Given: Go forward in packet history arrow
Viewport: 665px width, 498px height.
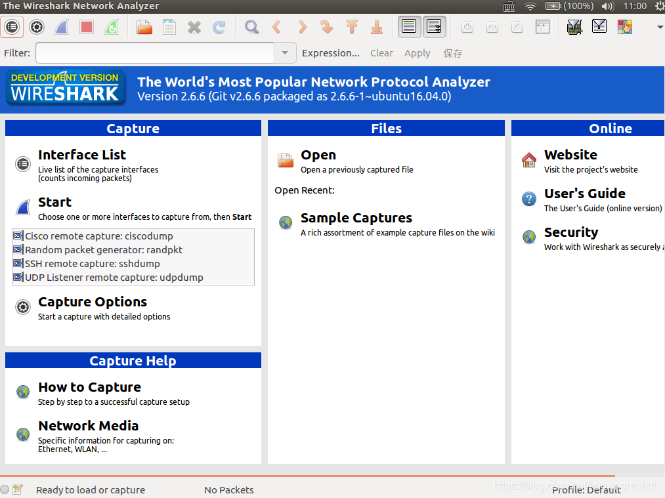Looking at the screenshot, I should 302,27.
